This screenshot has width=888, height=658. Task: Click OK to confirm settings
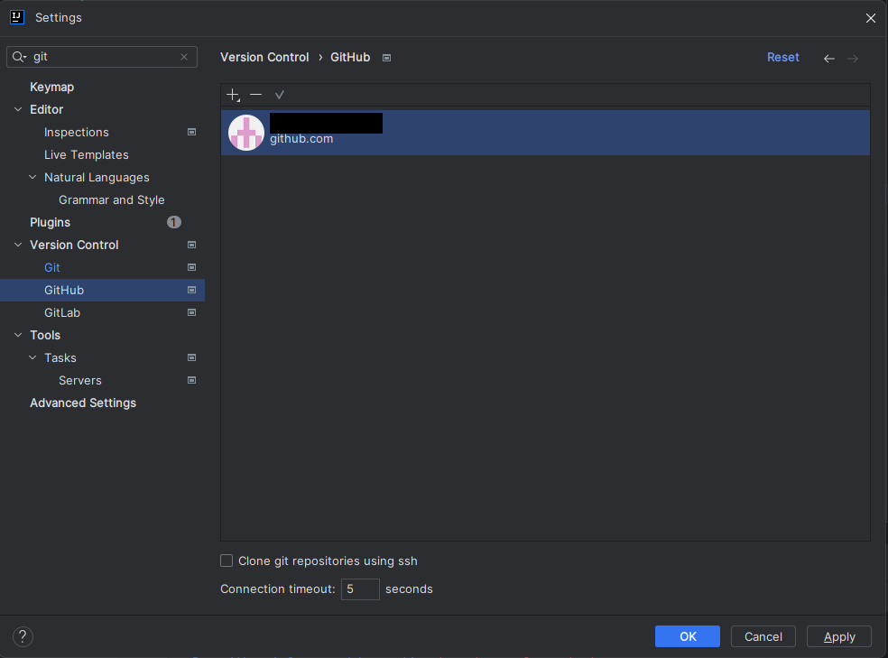click(688, 636)
